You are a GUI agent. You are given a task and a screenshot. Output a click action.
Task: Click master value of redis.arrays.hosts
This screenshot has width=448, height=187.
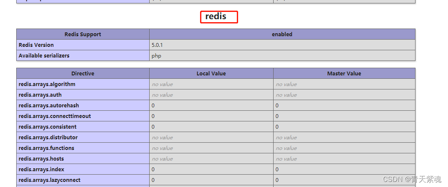point(286,158)
